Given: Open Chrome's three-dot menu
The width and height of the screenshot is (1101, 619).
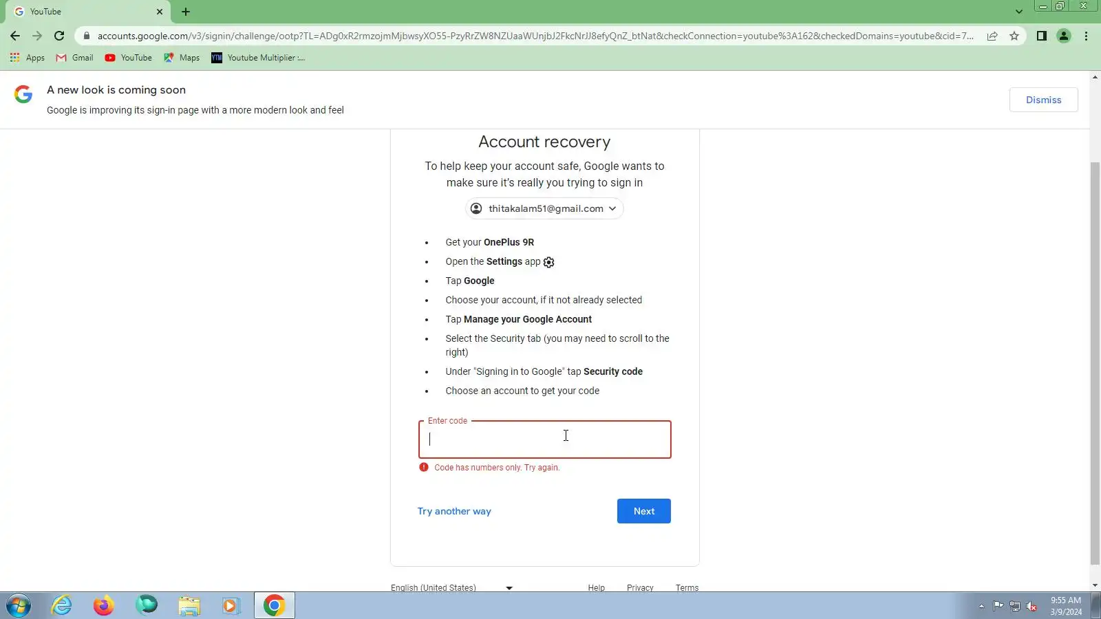Looking at the screenshot, I should coord(1087,36).
